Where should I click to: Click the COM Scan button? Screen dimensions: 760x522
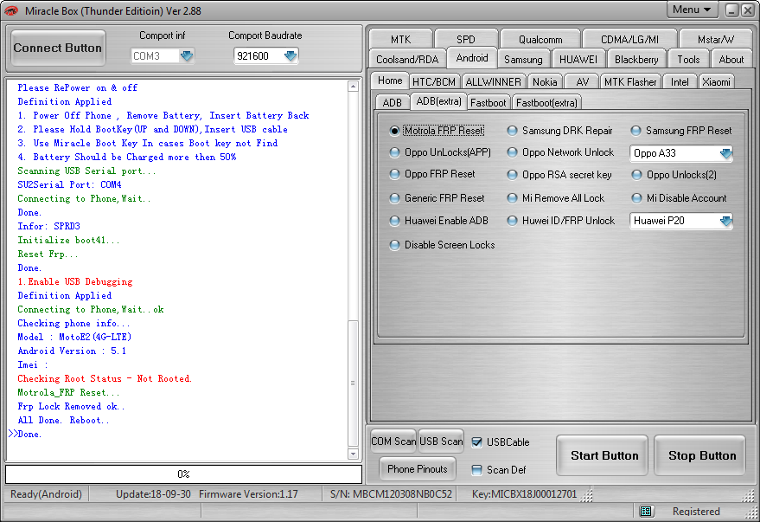[x=393, y=441]
